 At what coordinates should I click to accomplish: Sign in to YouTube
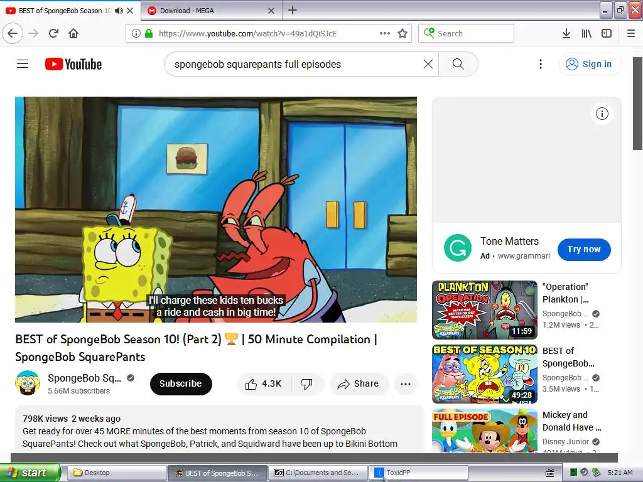(590, 64)
